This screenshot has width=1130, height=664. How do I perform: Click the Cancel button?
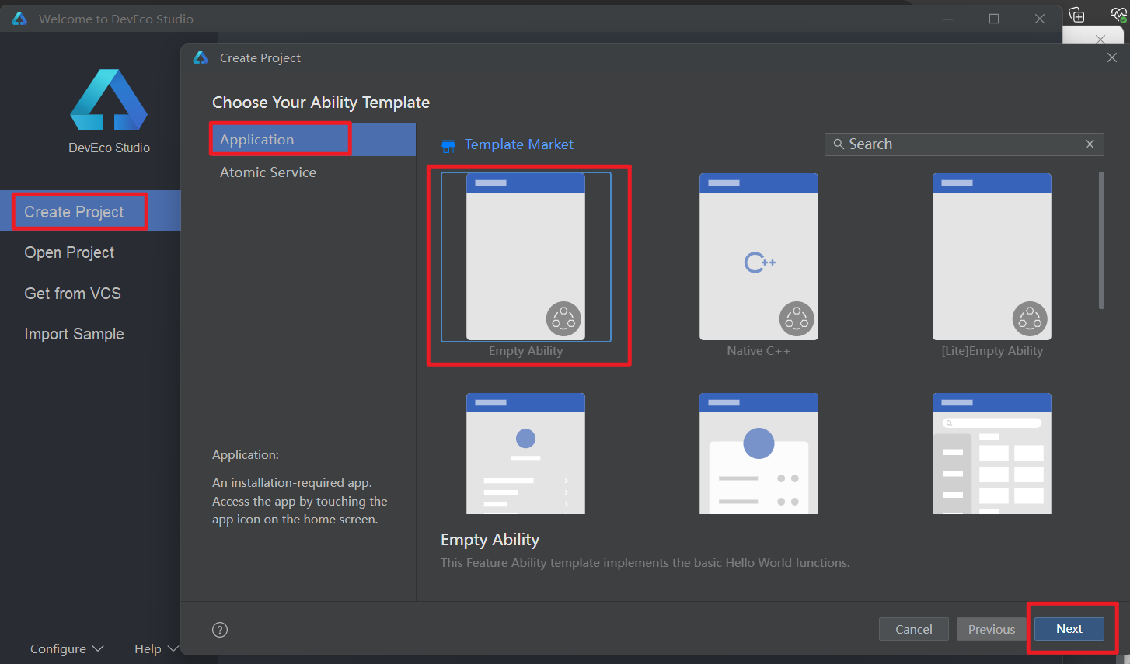[x=913, y=629]
